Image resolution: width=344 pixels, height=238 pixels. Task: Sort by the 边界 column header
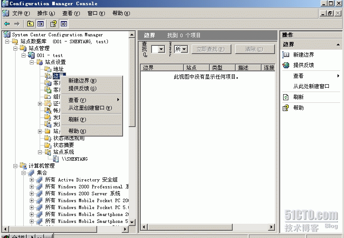pyautogui.click(x=162, y=68)
